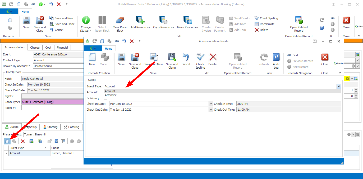Collapse the Accommodation Guests ribbon with its chevron
The image size is (363, 179).
tap(340, 73)
